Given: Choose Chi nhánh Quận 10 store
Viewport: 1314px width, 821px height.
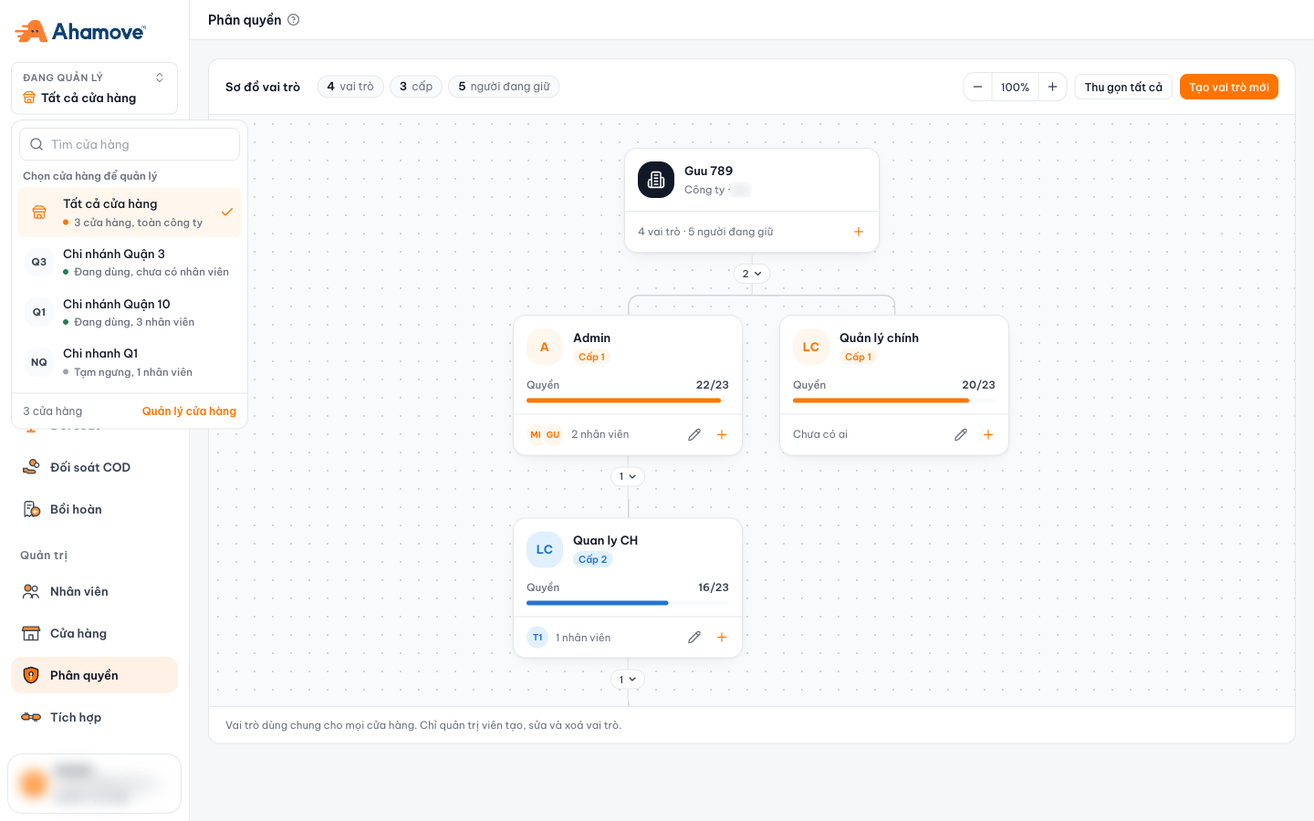Looking at the screenshot, I should pos(130,312).
